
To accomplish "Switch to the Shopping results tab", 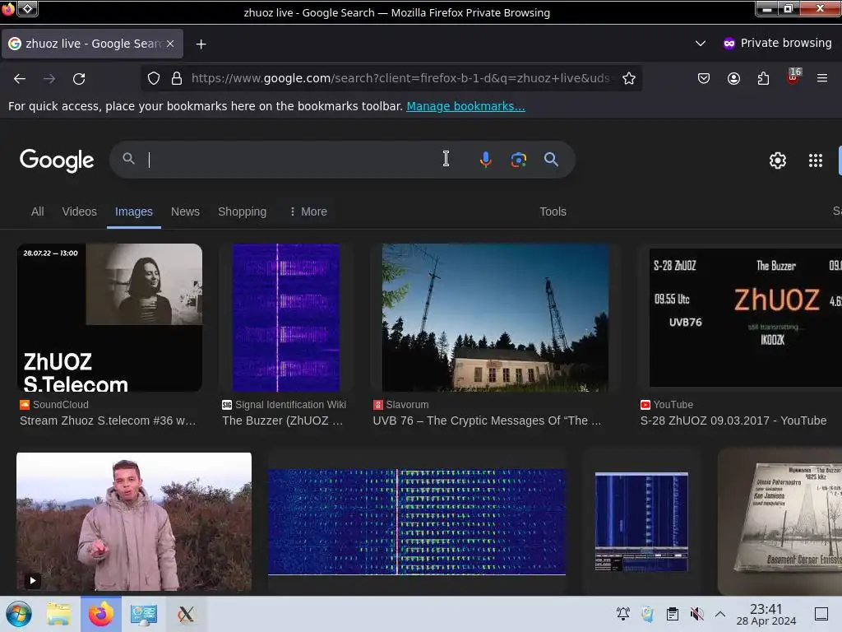I will click(243, 211).
